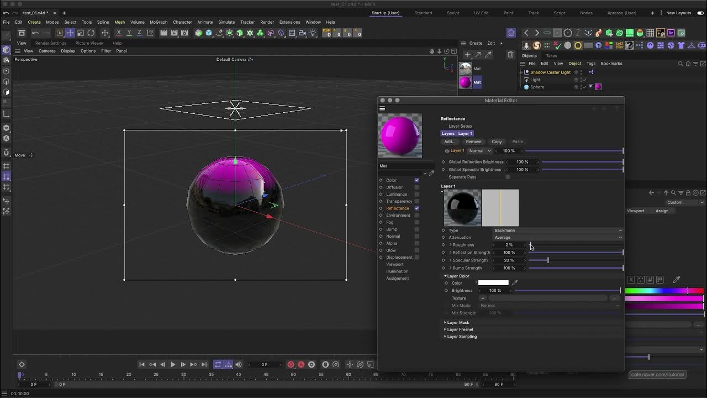Image resolution: width=707 pixels, height=398 pixels.
Task: Enable the Glow channel checkbox
Action: pyautogui.click(x=416, y=250)
